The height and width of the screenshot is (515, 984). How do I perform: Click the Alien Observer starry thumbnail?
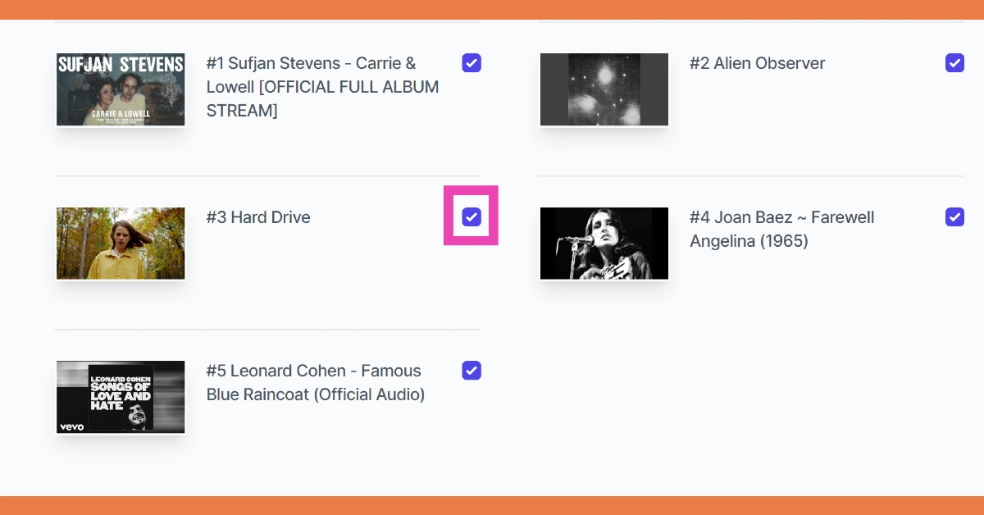[604, 90]
